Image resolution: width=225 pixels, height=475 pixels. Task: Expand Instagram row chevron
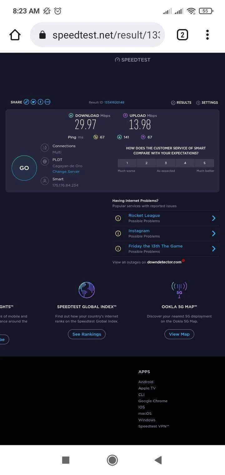pyautogui.click(x=214, y=233)
